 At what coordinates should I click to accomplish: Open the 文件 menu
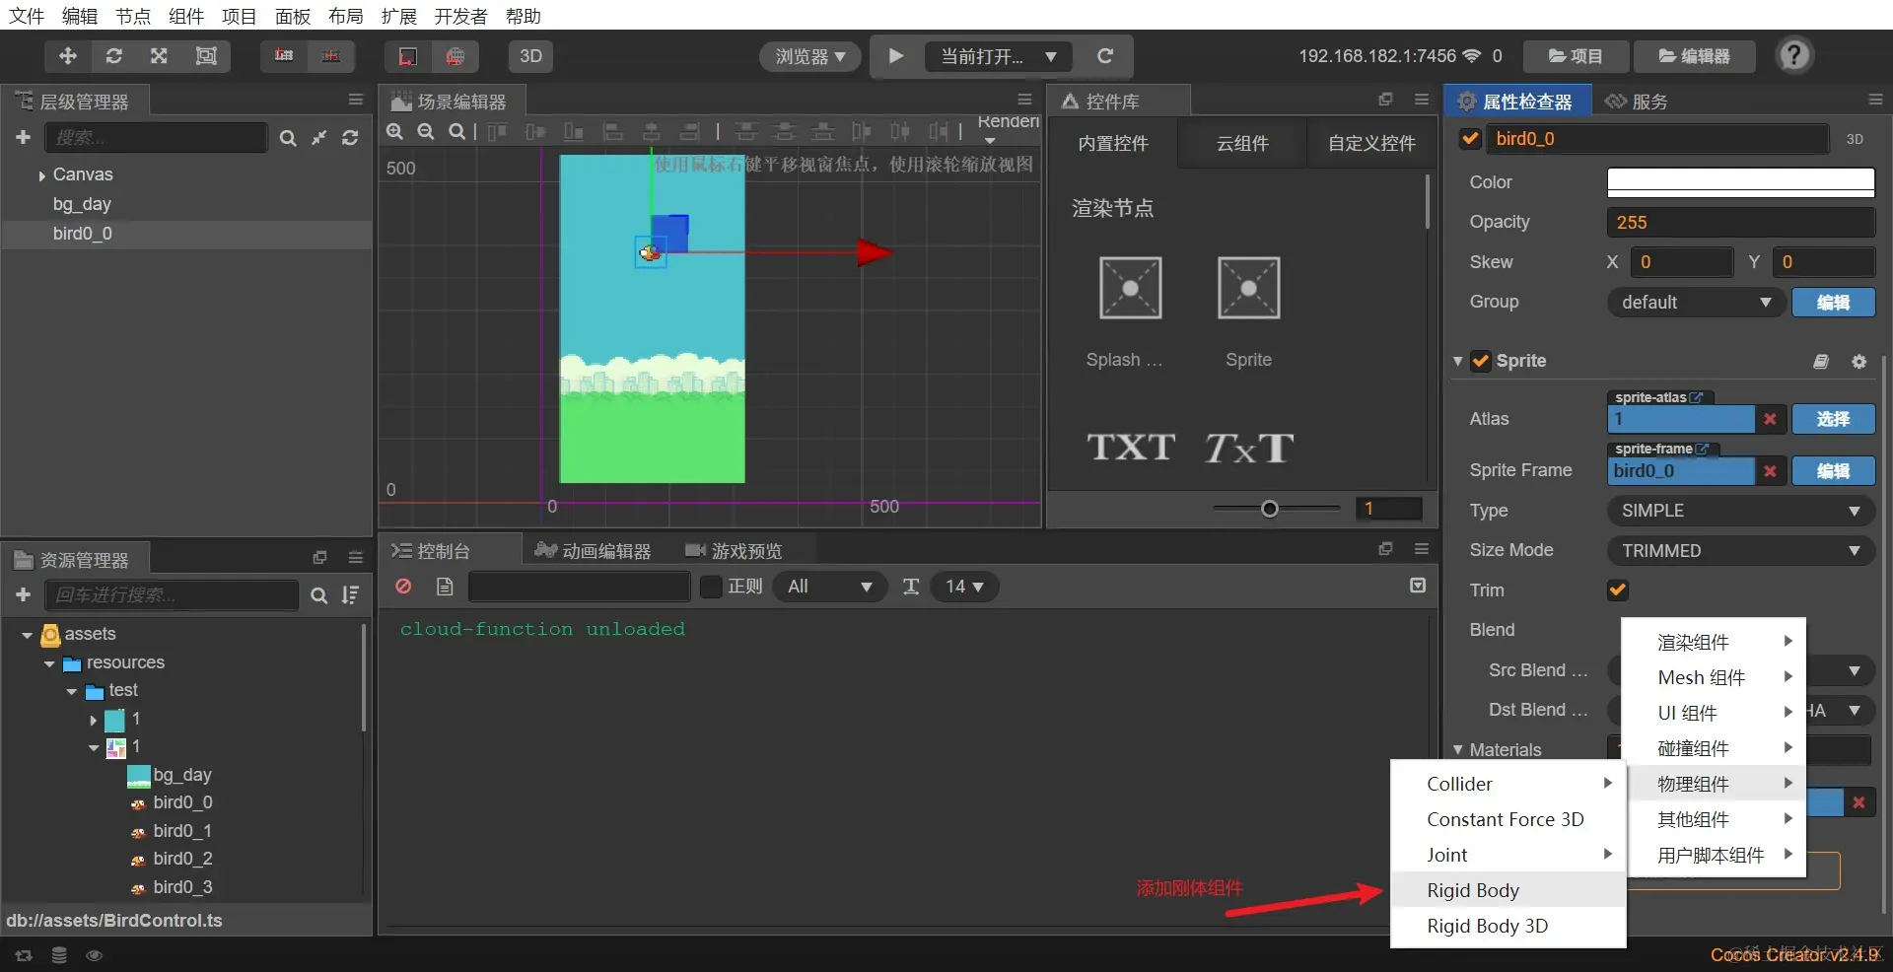[x=27, y=16]
